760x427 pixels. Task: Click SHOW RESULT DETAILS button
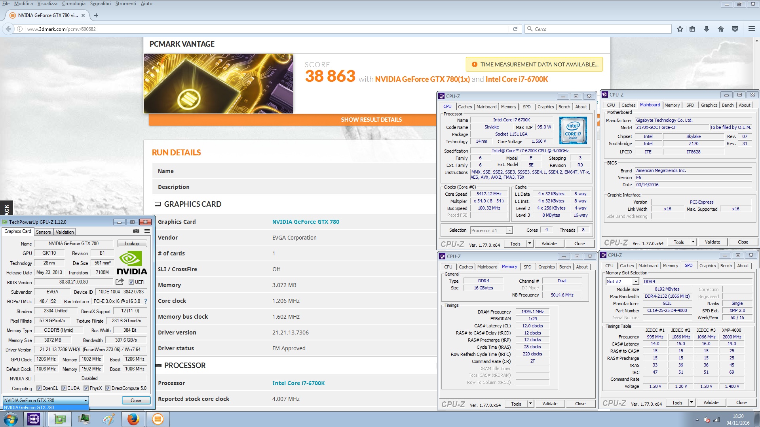[x=371, y=120]
